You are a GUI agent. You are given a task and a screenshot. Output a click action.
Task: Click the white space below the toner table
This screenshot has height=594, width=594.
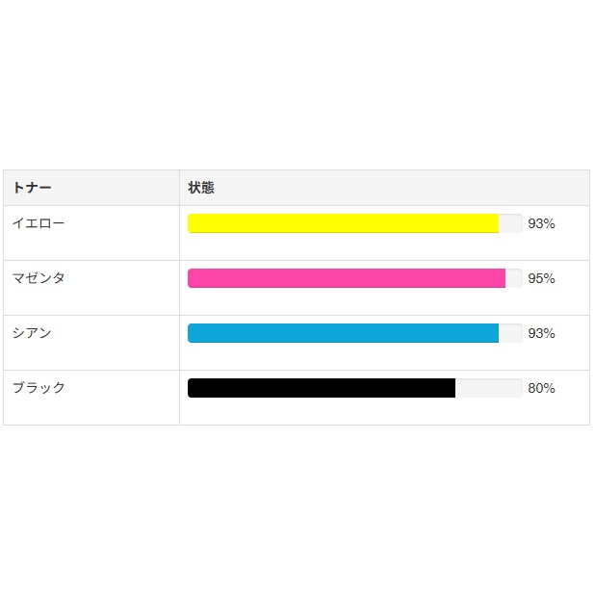[297, 510]
